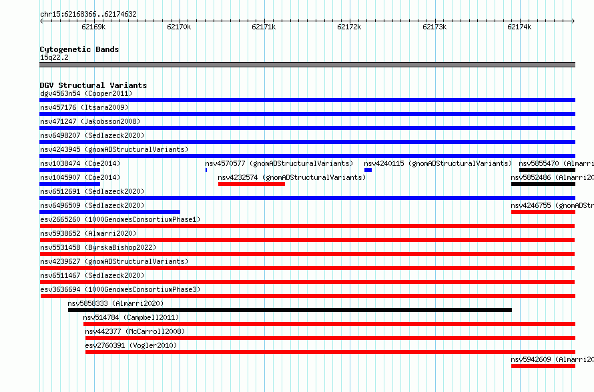Viewport: 594px width, 392px height.
Task: Click the tiny blue nsv4570577 variant mark
Action: click(206, 170)
